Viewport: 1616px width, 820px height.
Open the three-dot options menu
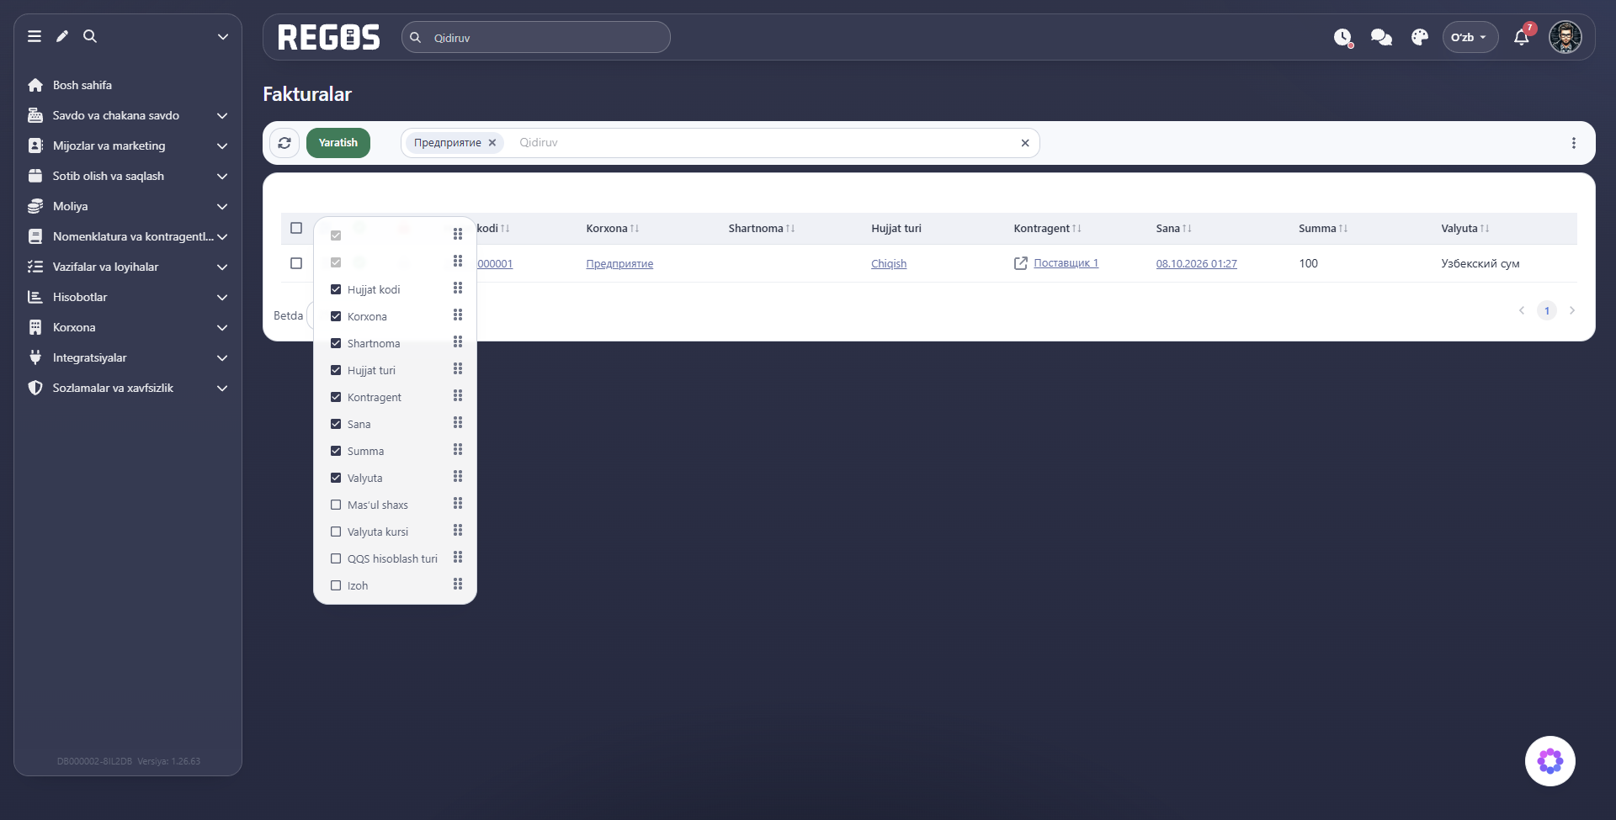1574,143
